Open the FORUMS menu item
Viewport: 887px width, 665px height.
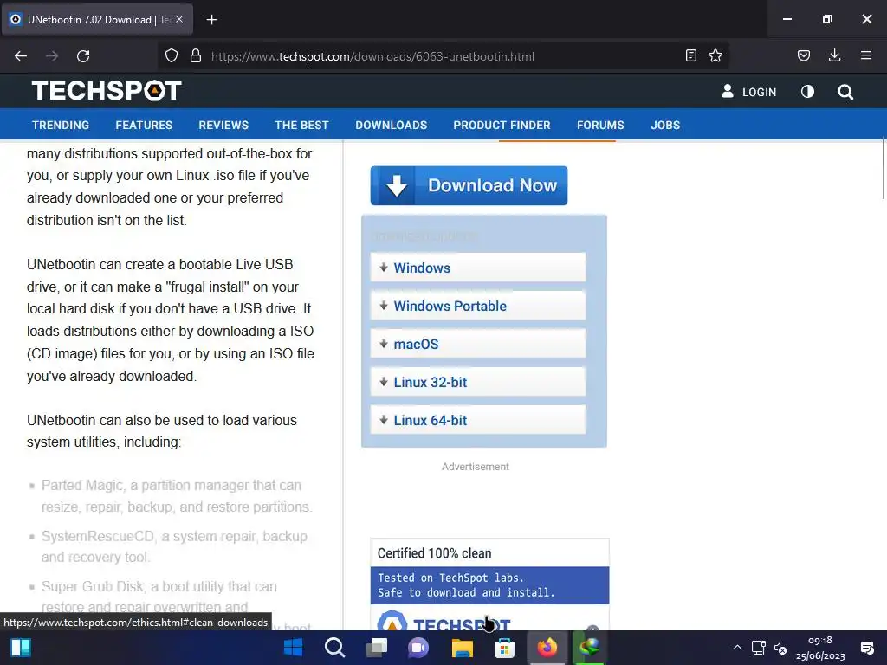click(600, 125)
